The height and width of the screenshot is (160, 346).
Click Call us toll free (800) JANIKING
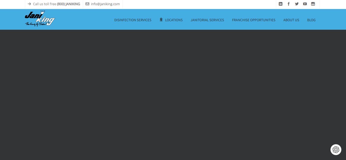coord(56,4)
